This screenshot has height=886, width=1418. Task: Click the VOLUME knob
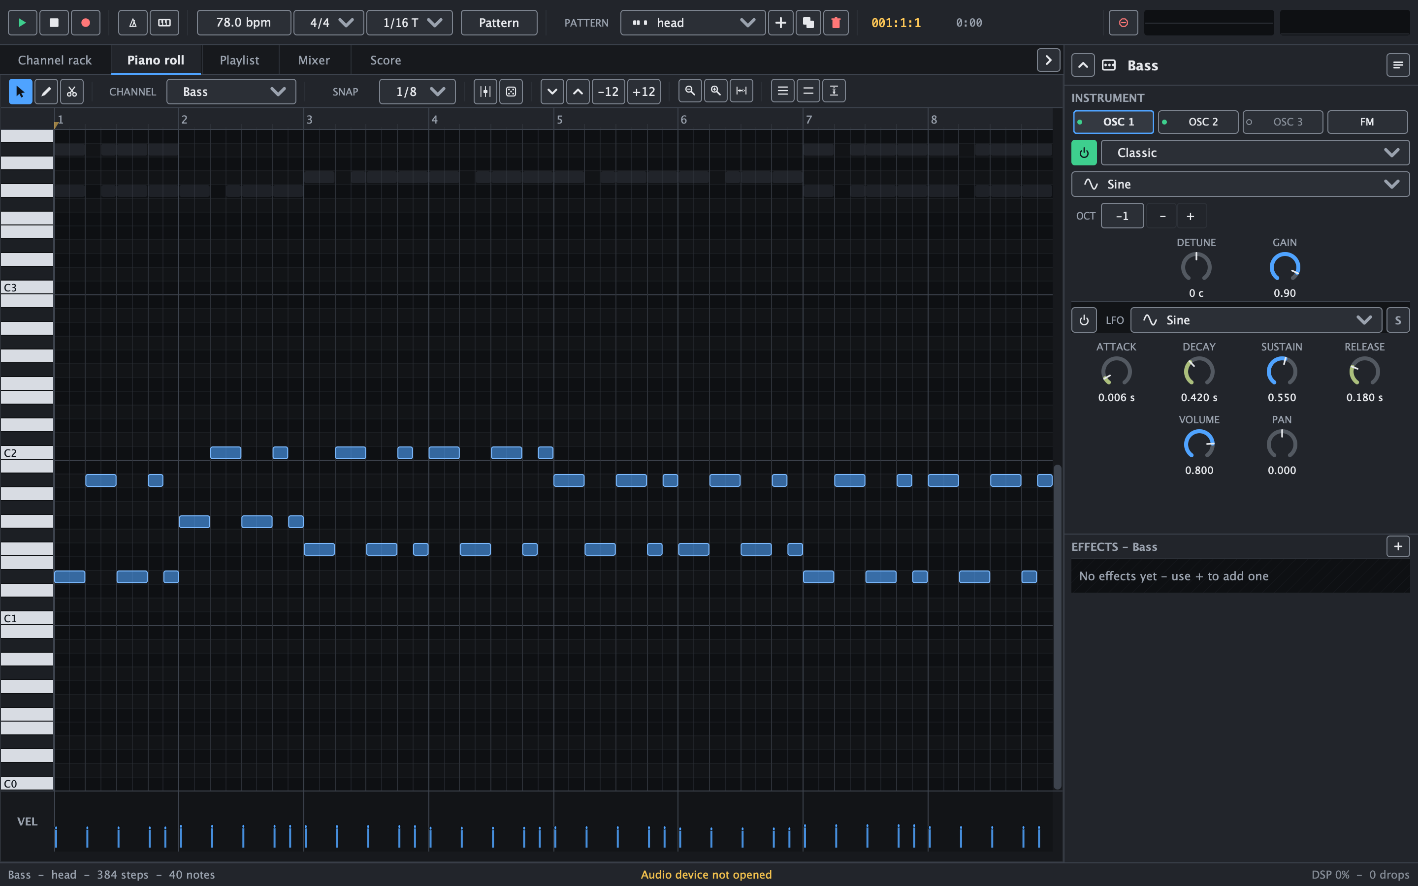1199,445
